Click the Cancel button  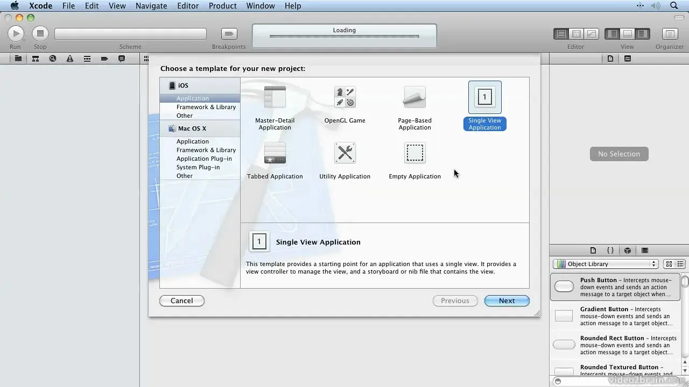tap(182, 301)
